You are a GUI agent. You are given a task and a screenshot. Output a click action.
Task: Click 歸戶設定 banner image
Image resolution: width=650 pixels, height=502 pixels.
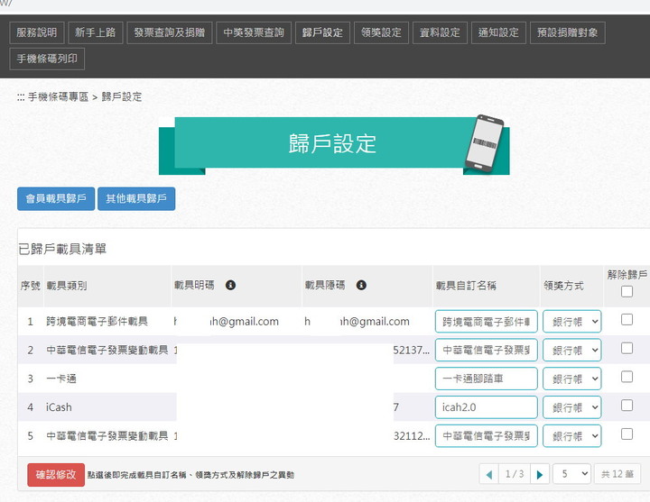[x=334, y=145]
